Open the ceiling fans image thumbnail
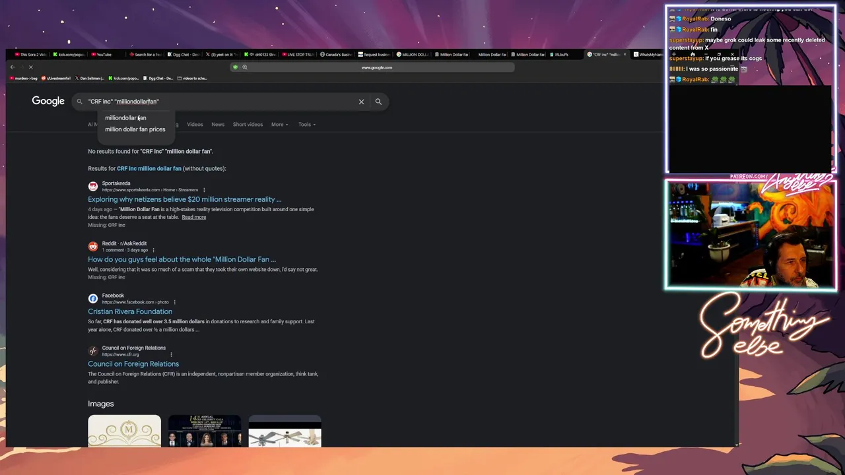The width and height of the screenshot is (845, 475). 285,431
